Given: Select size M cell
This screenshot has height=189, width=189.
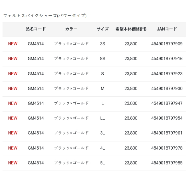Looking at the screenshot, I should coord(102,89).
